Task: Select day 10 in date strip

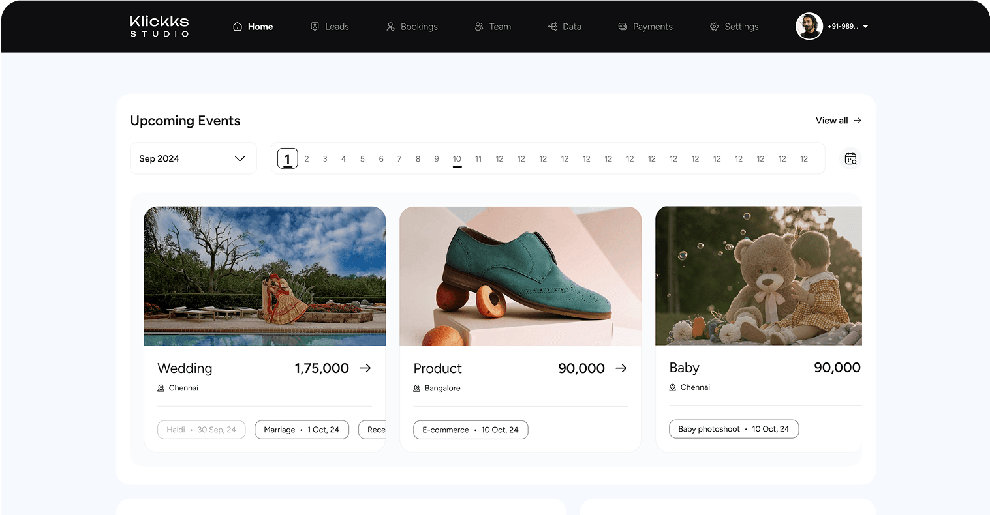Action: tap(457, 159)
